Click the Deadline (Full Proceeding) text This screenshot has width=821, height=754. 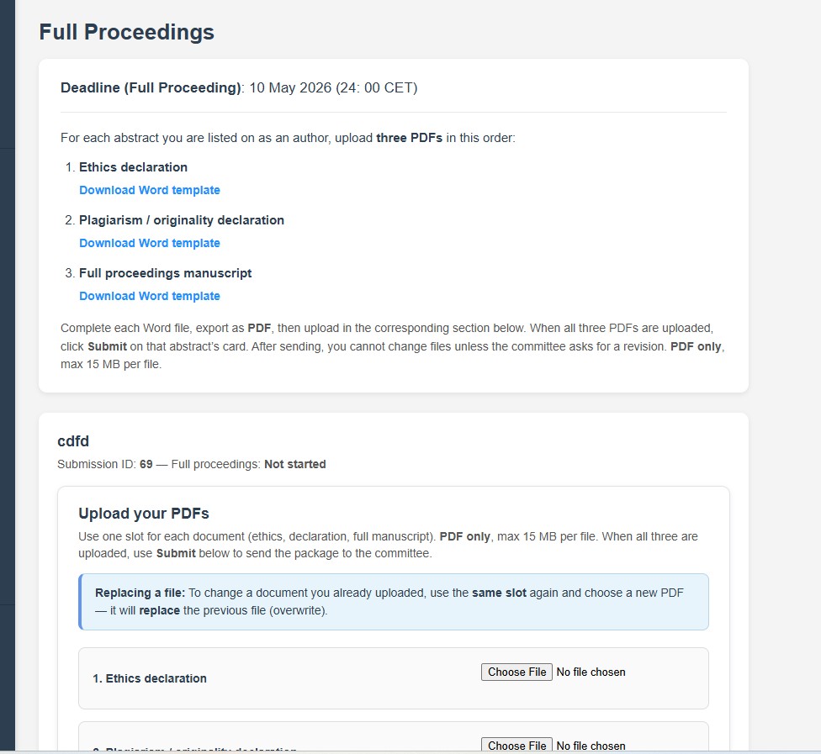[x=151, y=87]
